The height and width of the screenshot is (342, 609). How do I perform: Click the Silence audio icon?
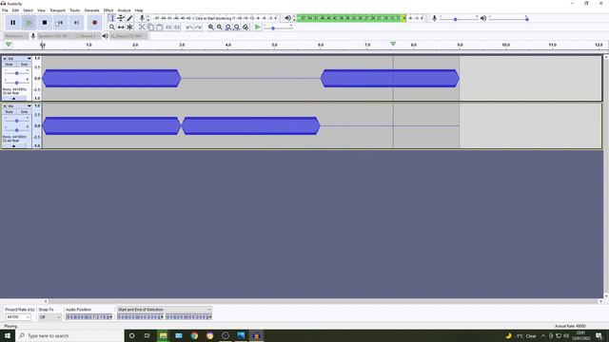pyautogui.click(x=177, y=28)
